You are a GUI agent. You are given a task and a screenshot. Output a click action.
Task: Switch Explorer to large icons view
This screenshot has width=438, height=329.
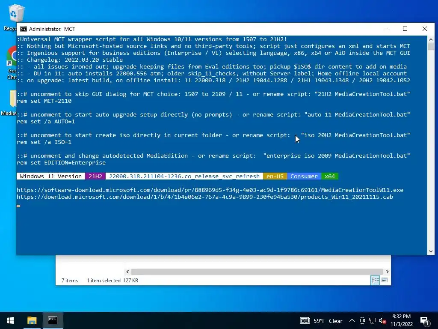coord(385,280)
